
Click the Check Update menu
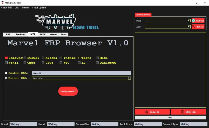click(39, 7)
